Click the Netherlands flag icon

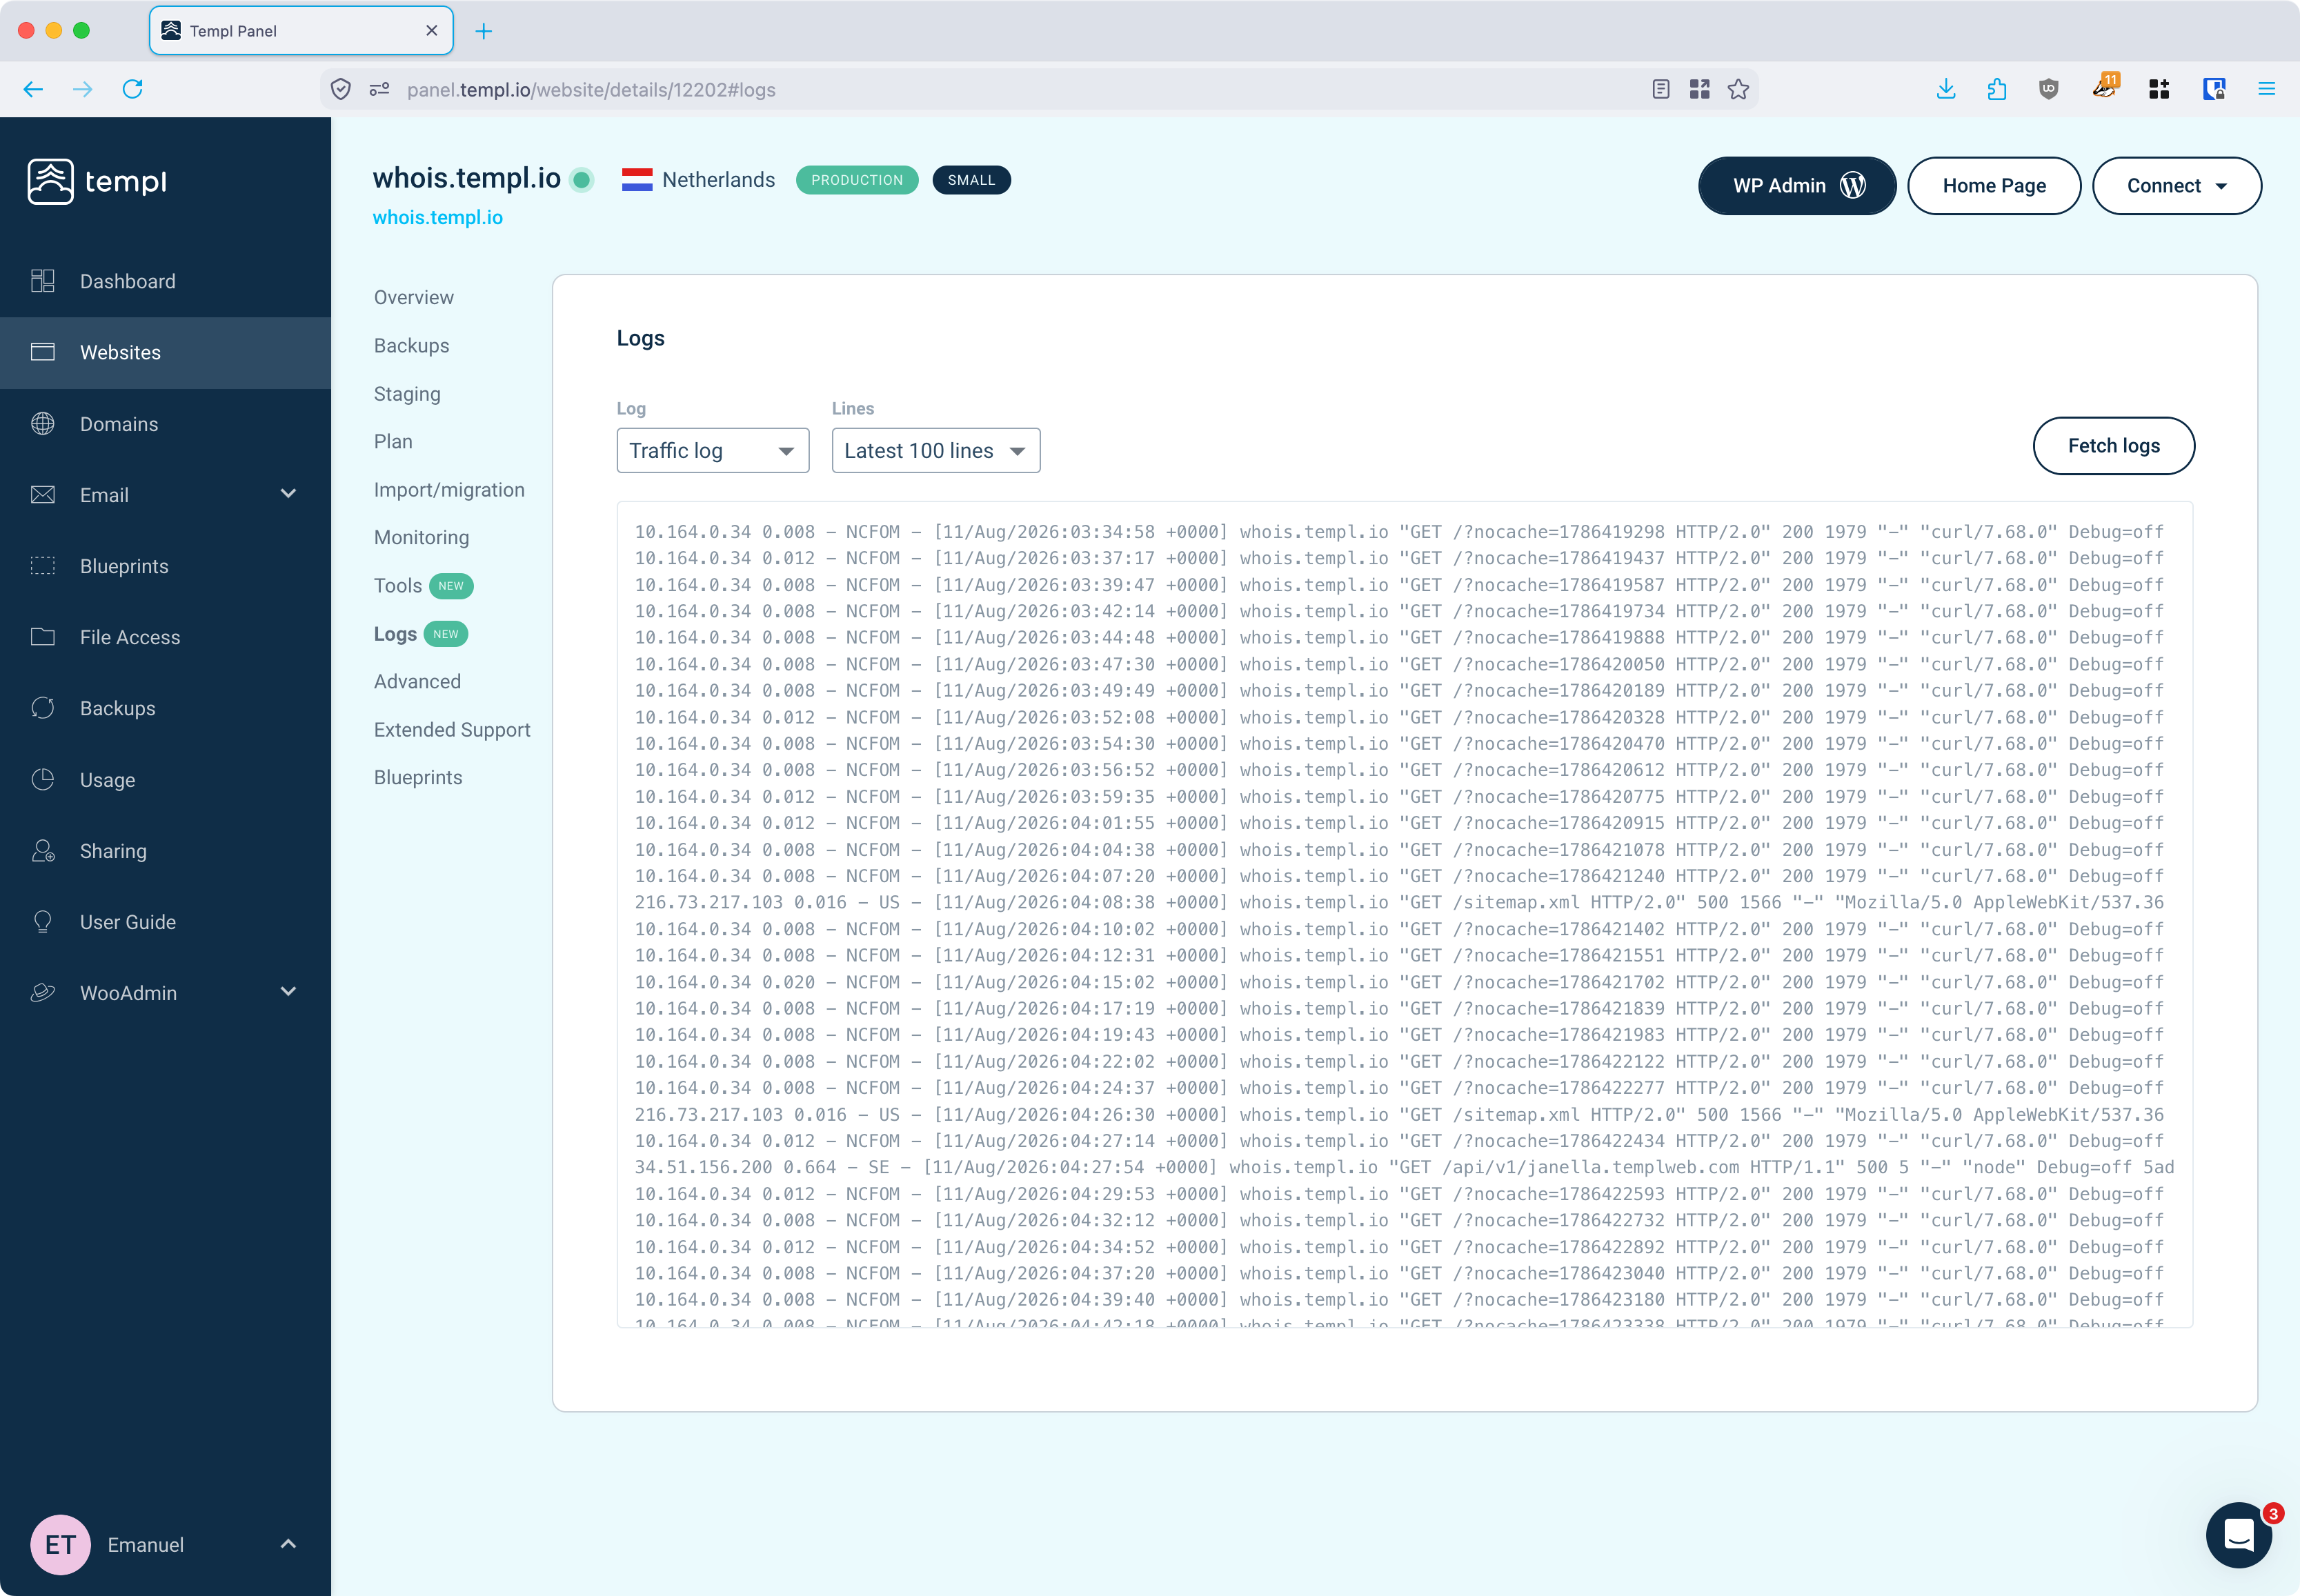coord(637,180)
